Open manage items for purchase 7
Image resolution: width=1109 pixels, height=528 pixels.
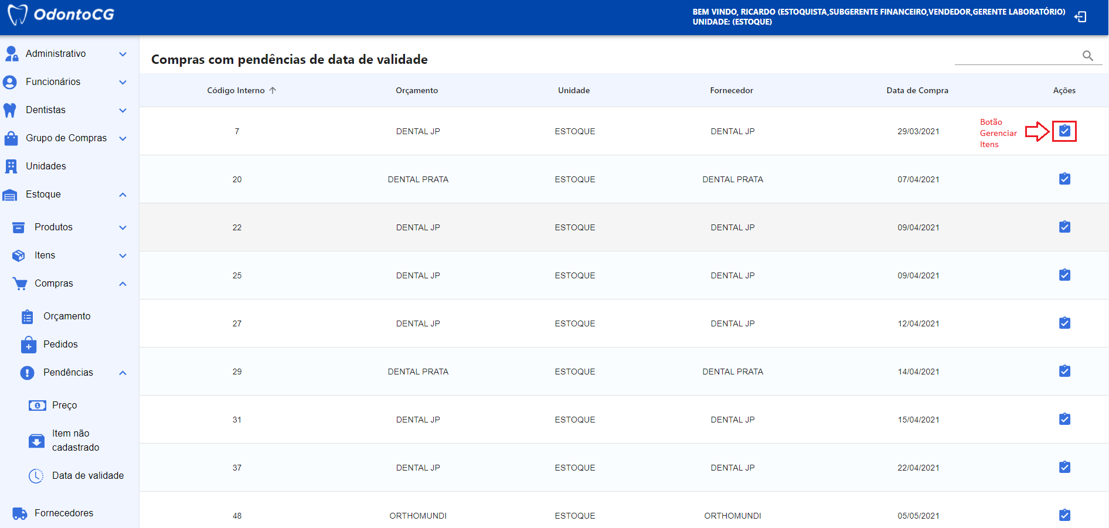click(1064, 131)
